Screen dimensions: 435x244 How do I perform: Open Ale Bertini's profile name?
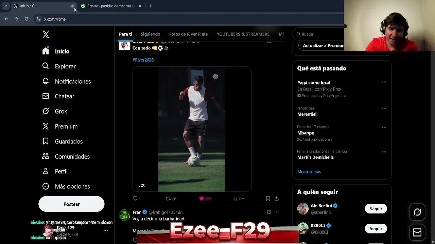click(321, 205)
